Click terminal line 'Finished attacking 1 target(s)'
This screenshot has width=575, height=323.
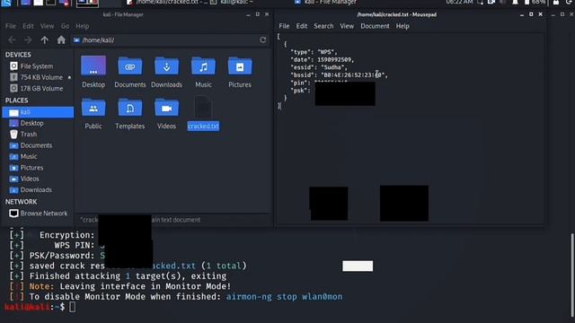(128, 276)
